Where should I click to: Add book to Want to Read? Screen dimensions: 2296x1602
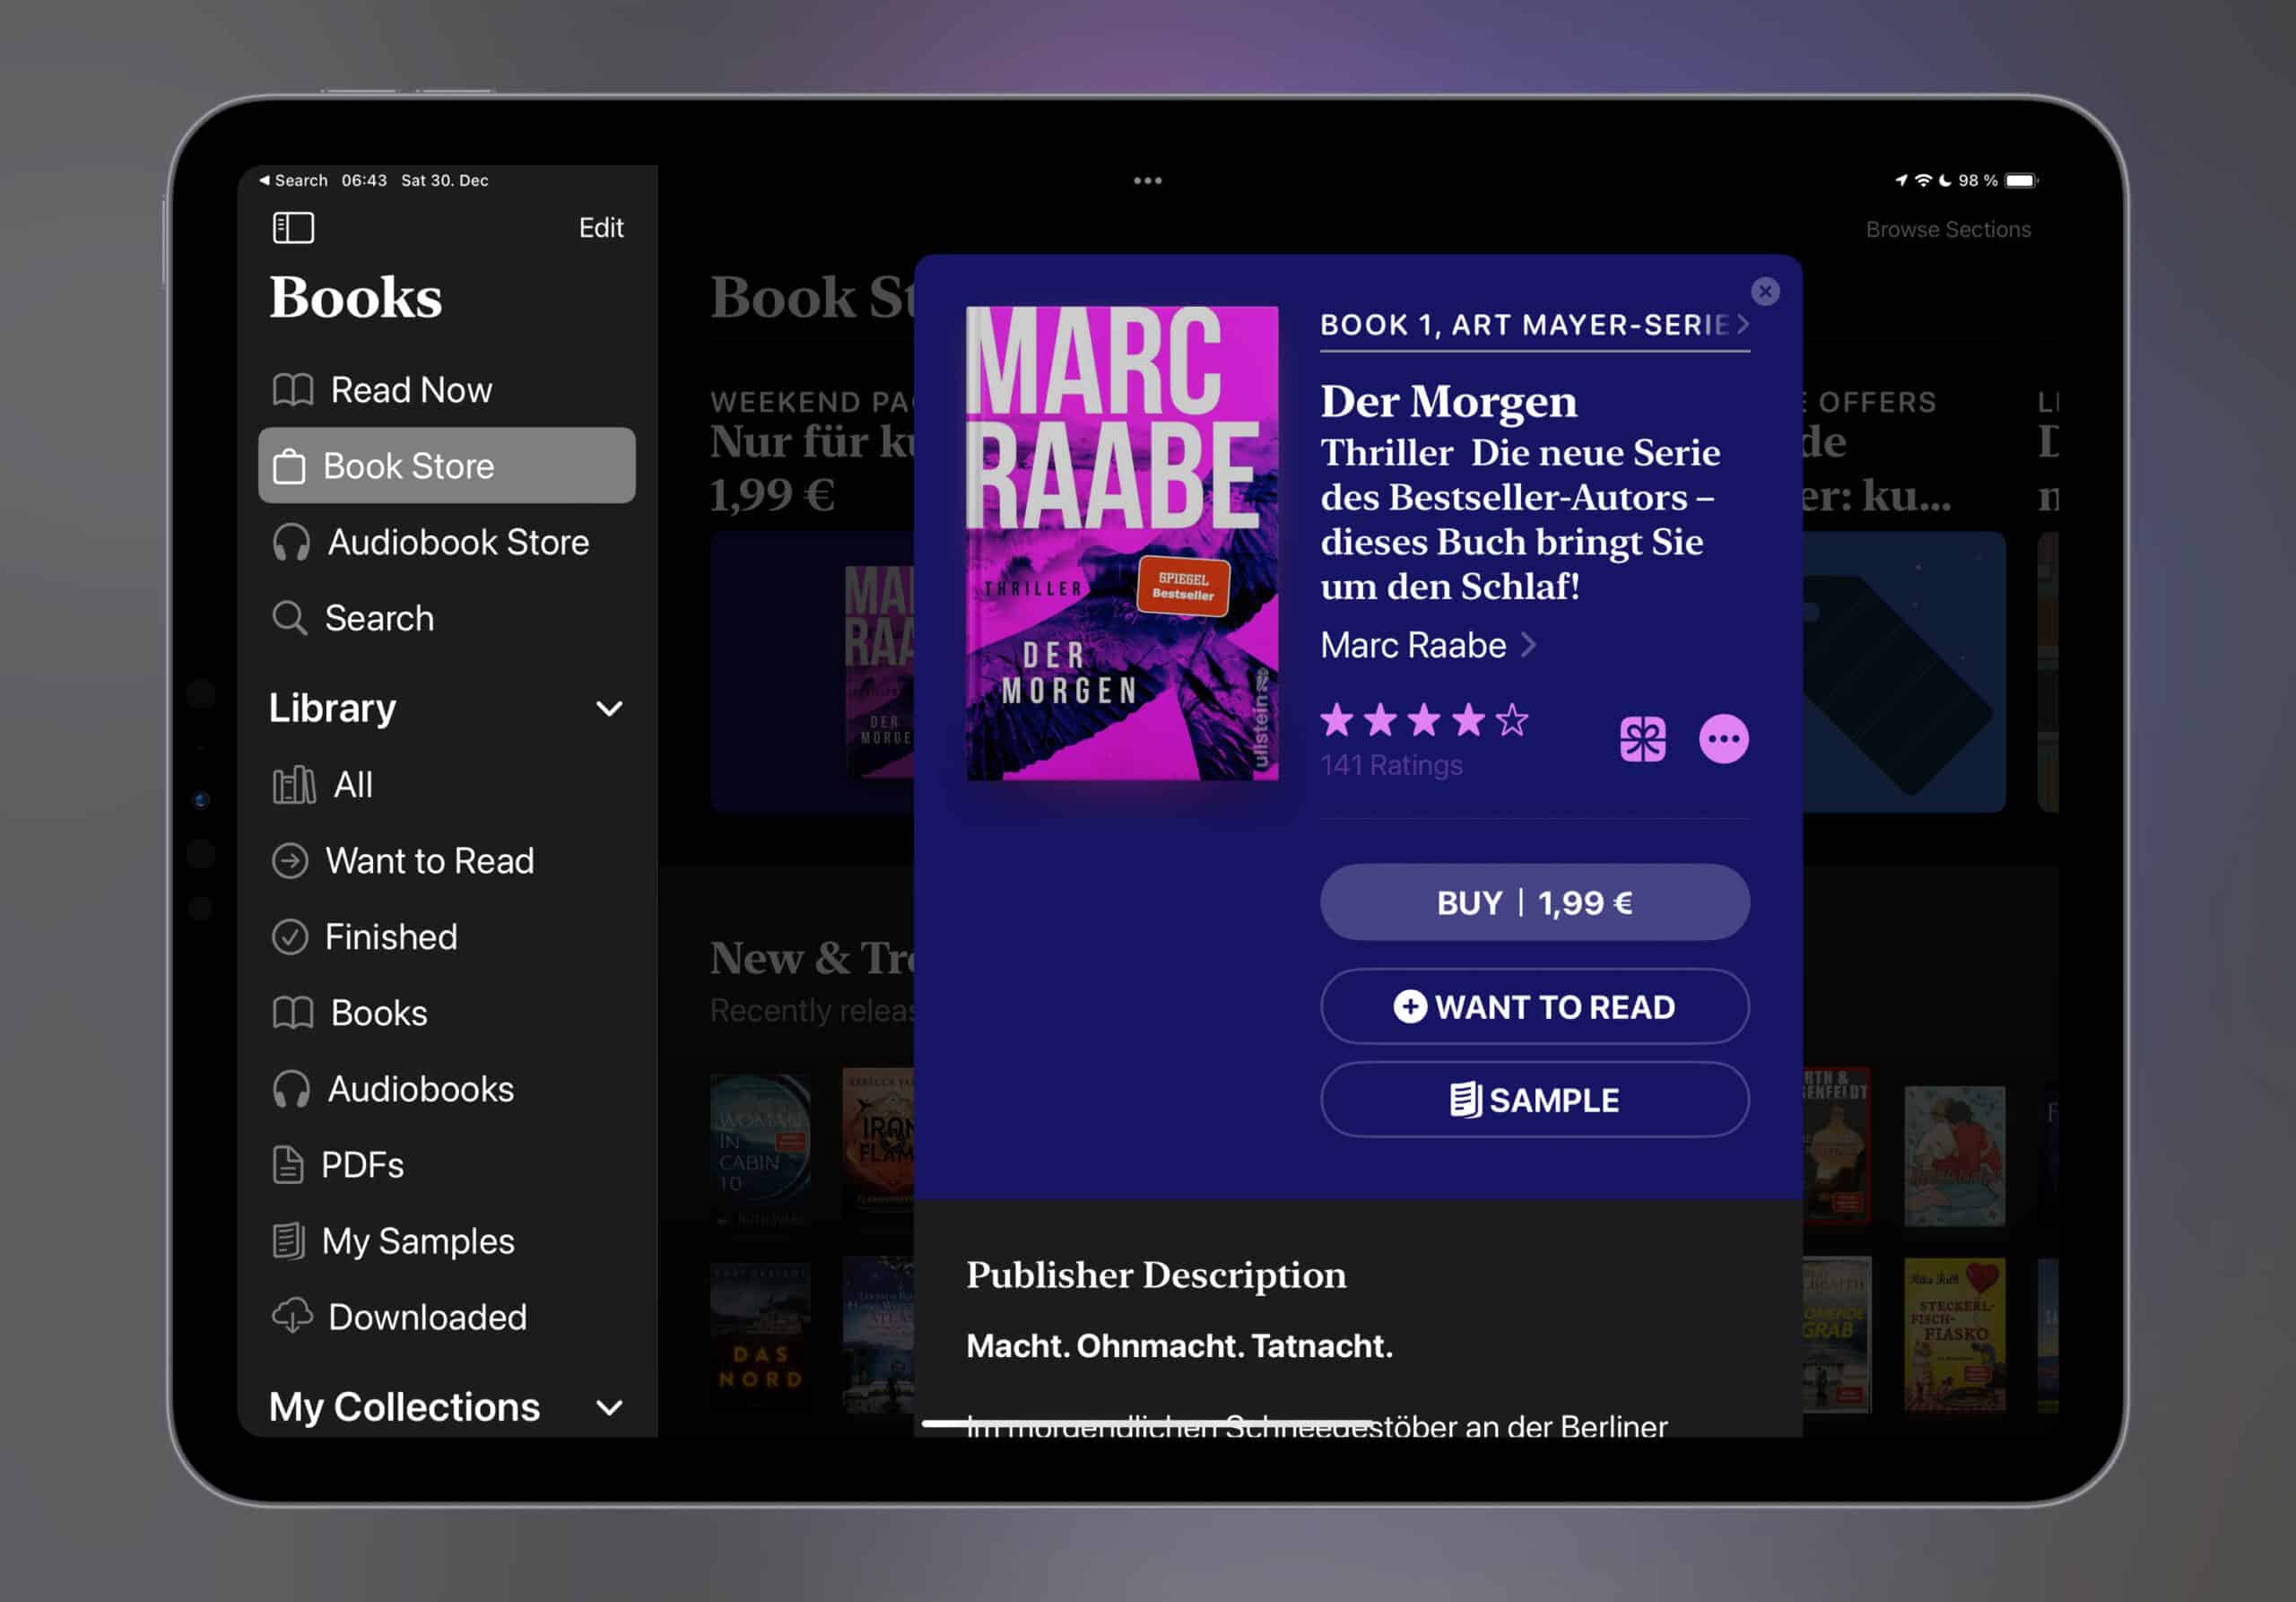[x=1534, y=1006]
